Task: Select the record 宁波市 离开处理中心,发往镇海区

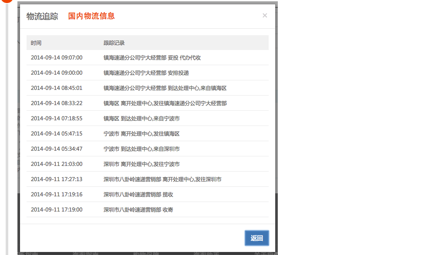Action: click(142, 133)
